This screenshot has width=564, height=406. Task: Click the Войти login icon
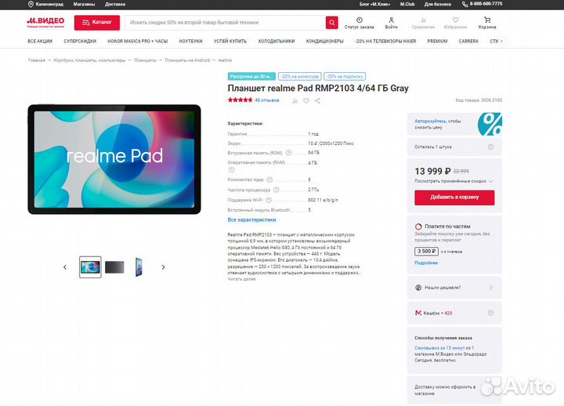tap(391, 22)
